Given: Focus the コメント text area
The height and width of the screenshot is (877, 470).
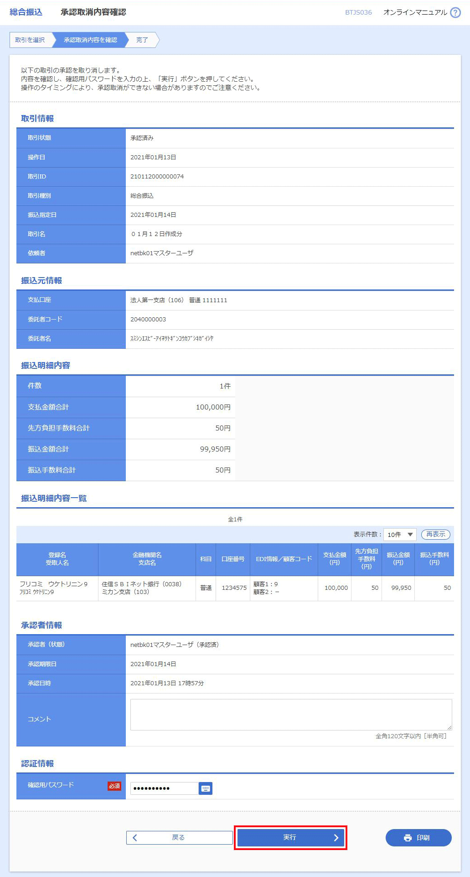Looking at the screenshot, I should pyautogui.click(x=291, y=714).
